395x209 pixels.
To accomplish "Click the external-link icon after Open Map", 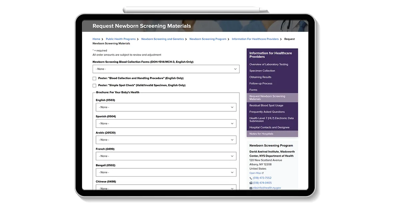I will pyautogui.click(x=263, y=173).
